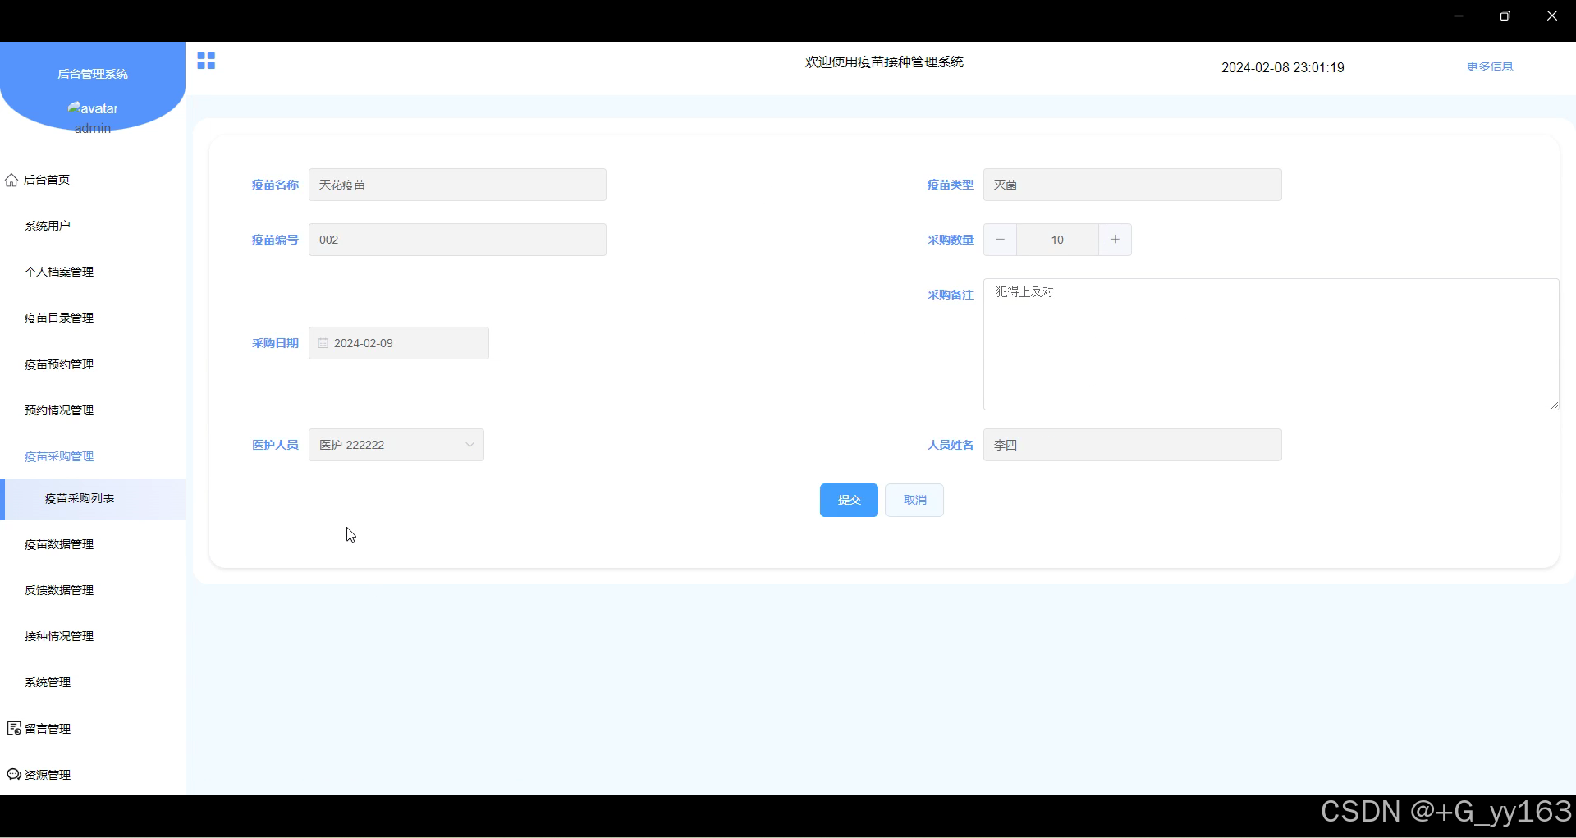Open the 后台首页 menu item
This screenshot has height=838, width=1576.
click(x=93, y=180)
